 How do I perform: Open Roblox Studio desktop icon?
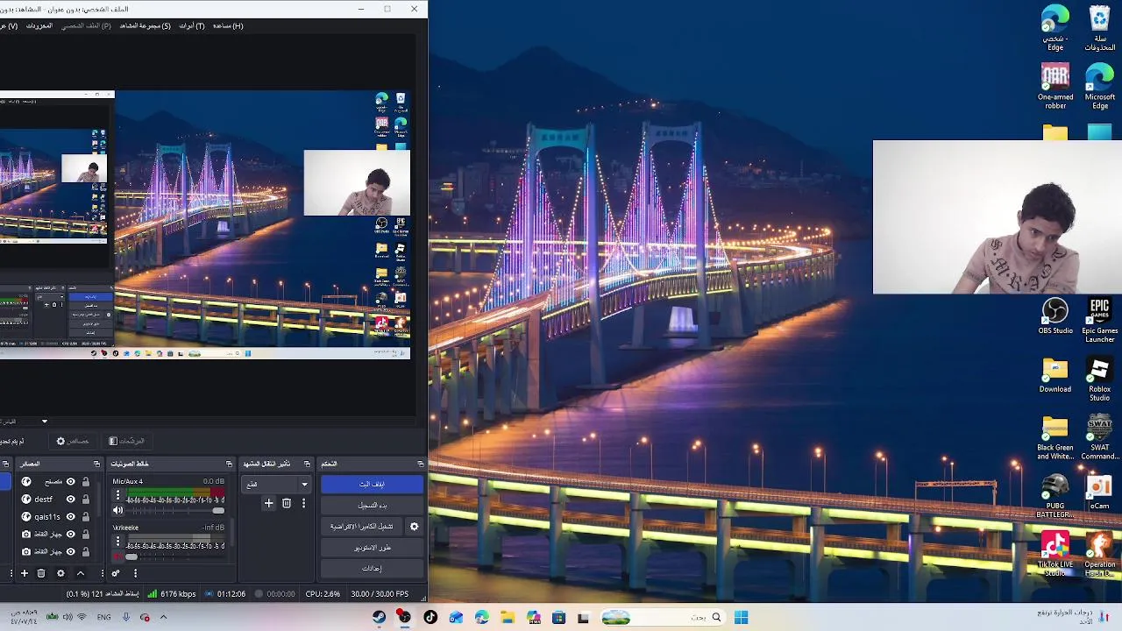[x=1099, y=379]
